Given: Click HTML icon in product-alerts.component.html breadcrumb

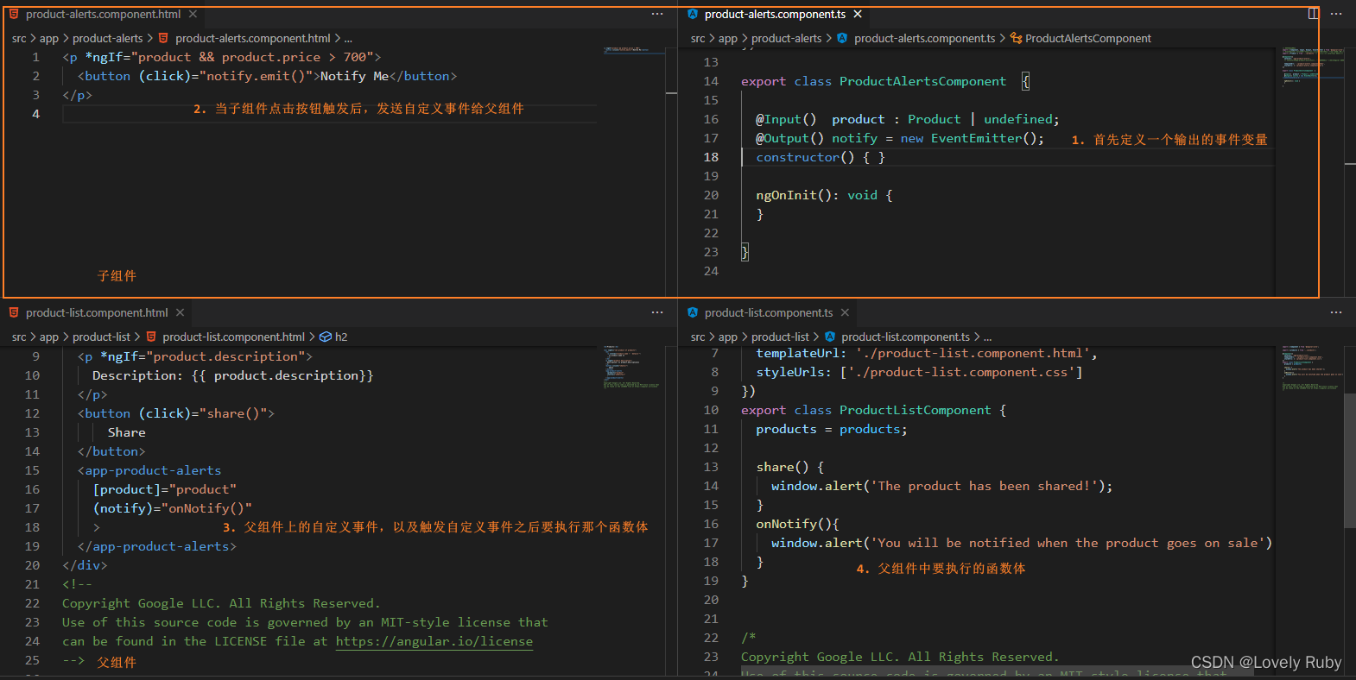Looking at the screenshot, I should [x=163, y=38].
